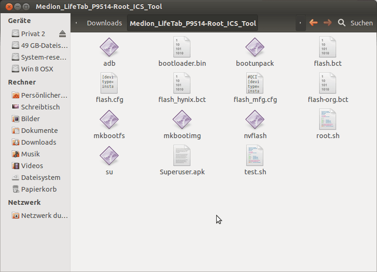Select the test.sh script icon
Screen dimensions: 377x272
tap(255, 155)
